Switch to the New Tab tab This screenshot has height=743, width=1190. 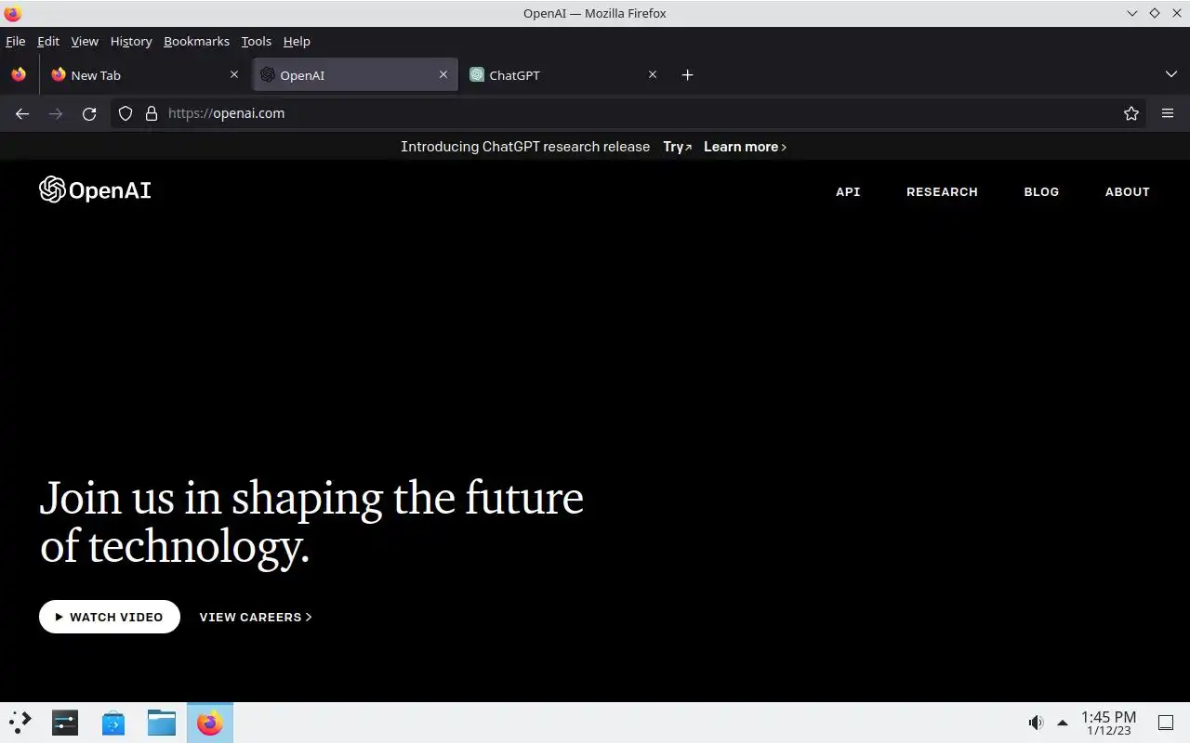pyautogui.click(x=145, y=75)
